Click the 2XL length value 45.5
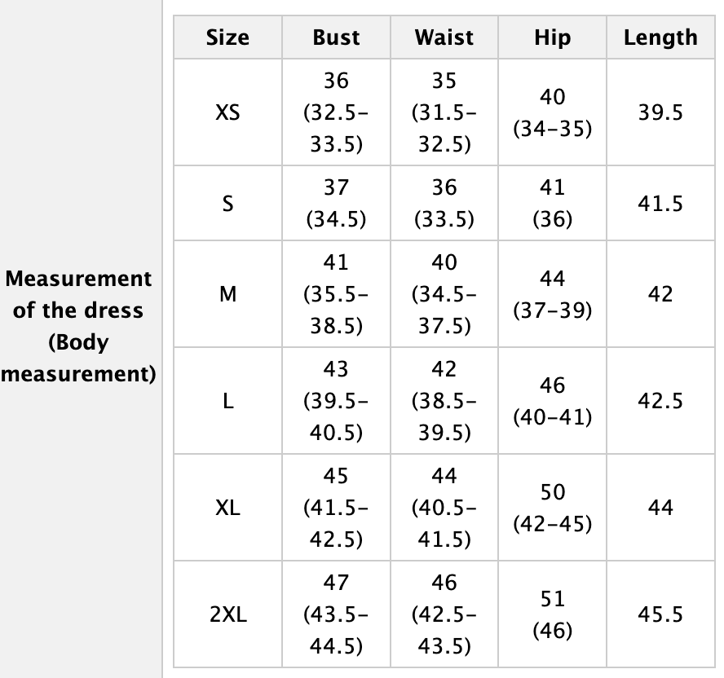The height and width of the screenshot is (678, 724). (660, 615)
